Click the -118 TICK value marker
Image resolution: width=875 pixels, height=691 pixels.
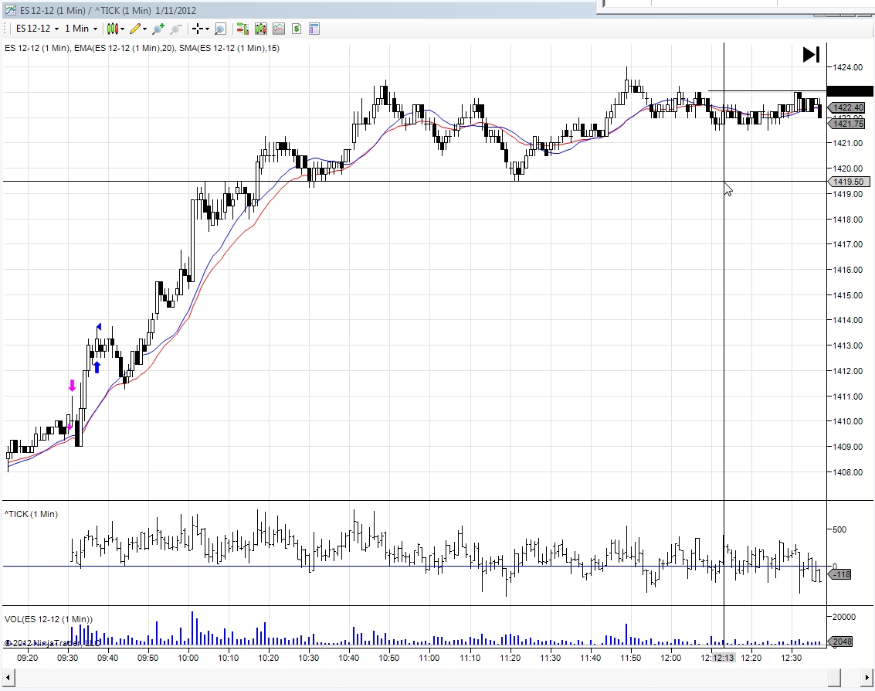839,574
